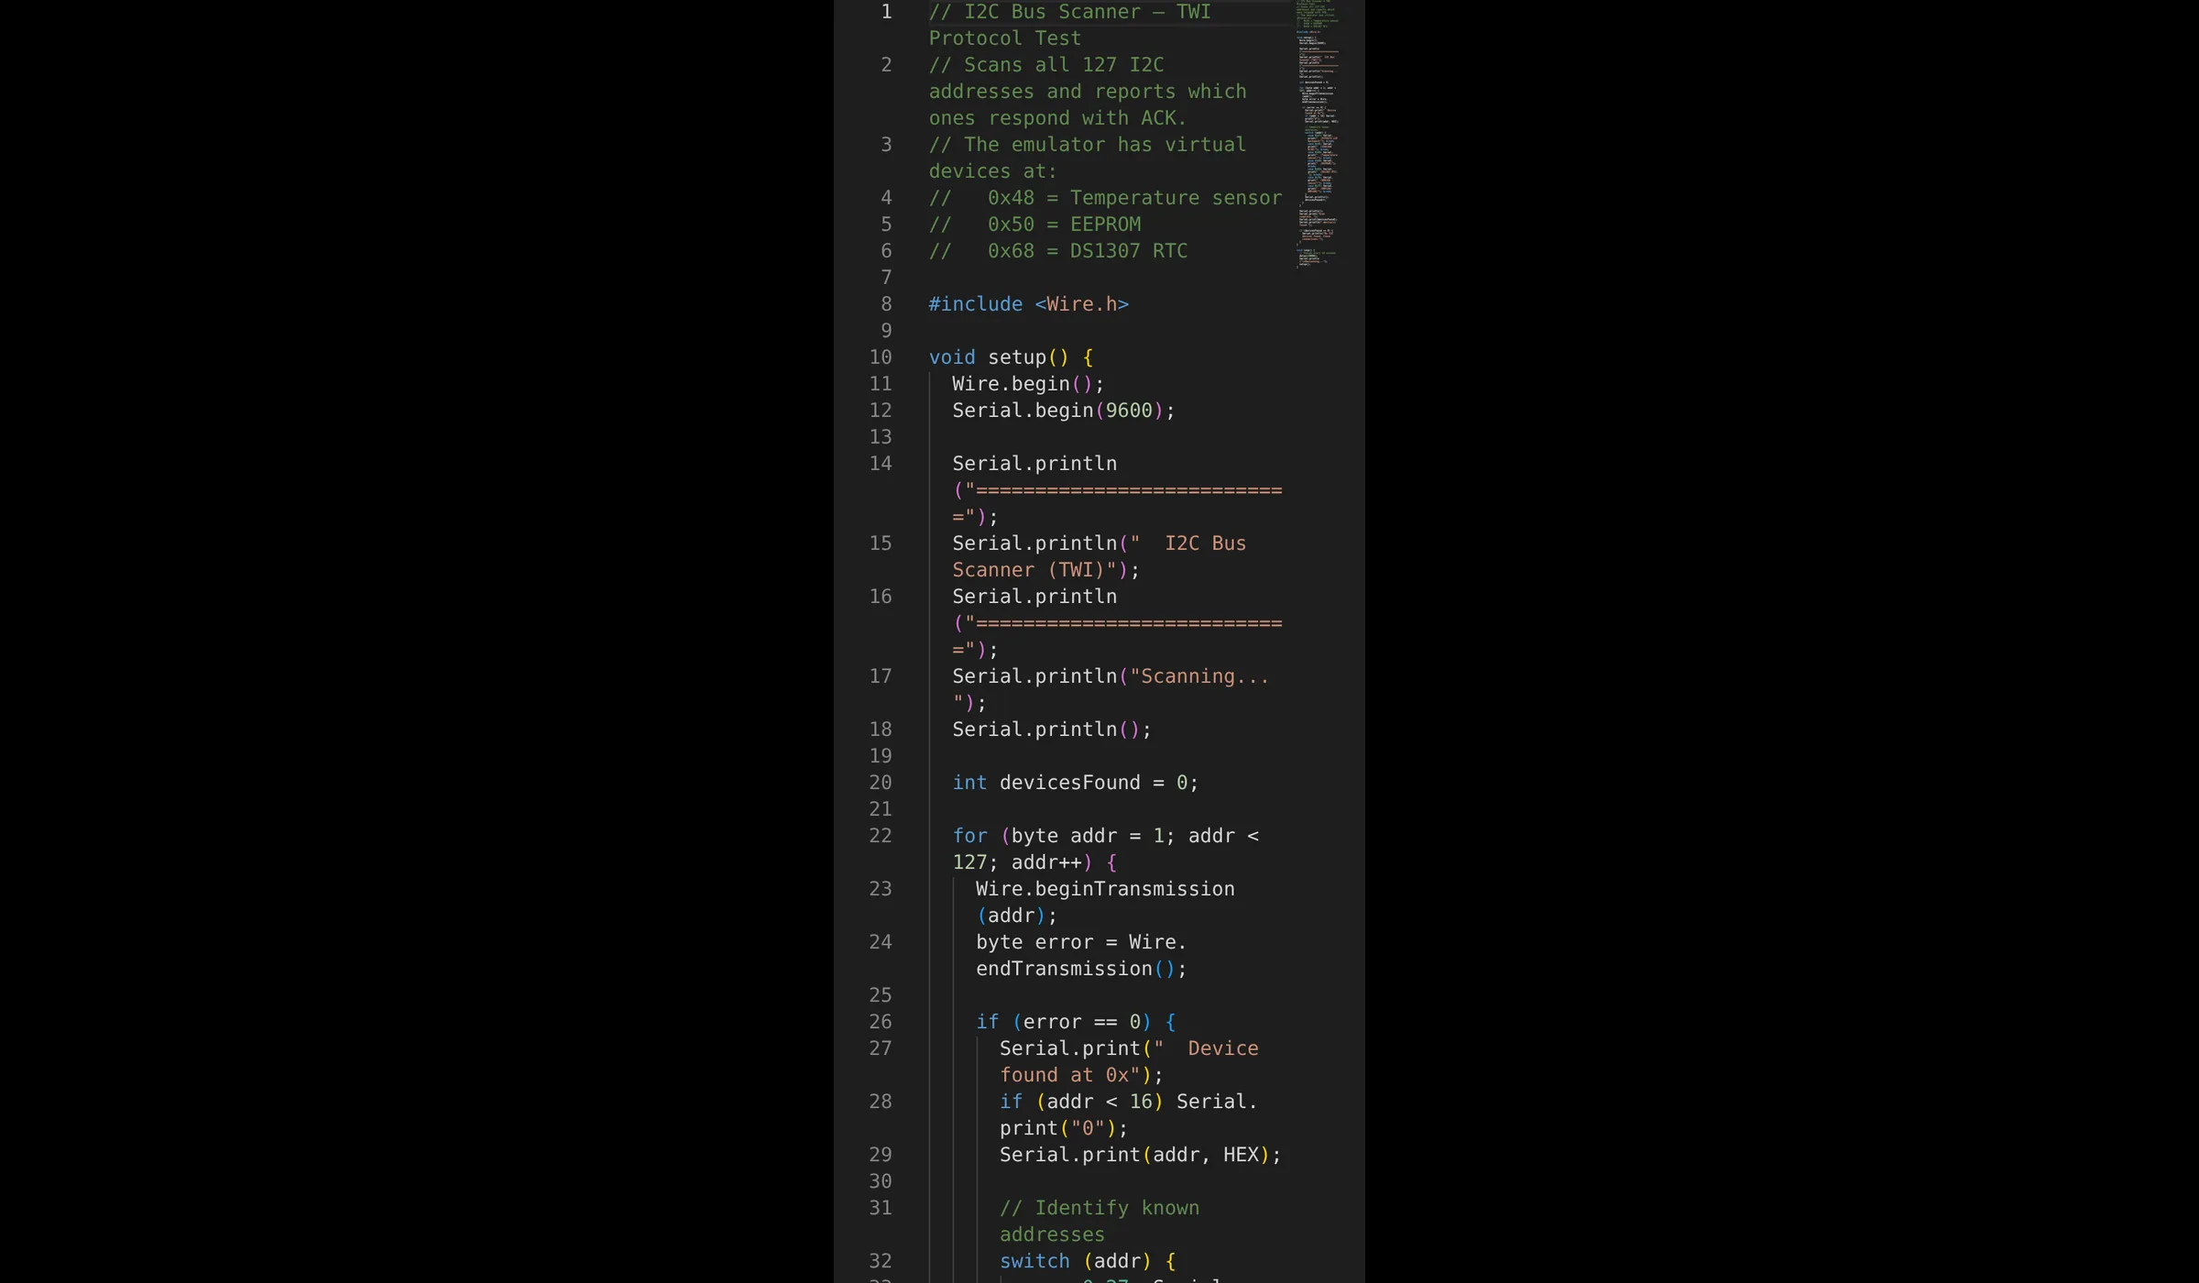Viewport: 2199px width, 1283px height.
Task: Click 'Serial.begin' on line 12
Action: tap(1023, 411)
